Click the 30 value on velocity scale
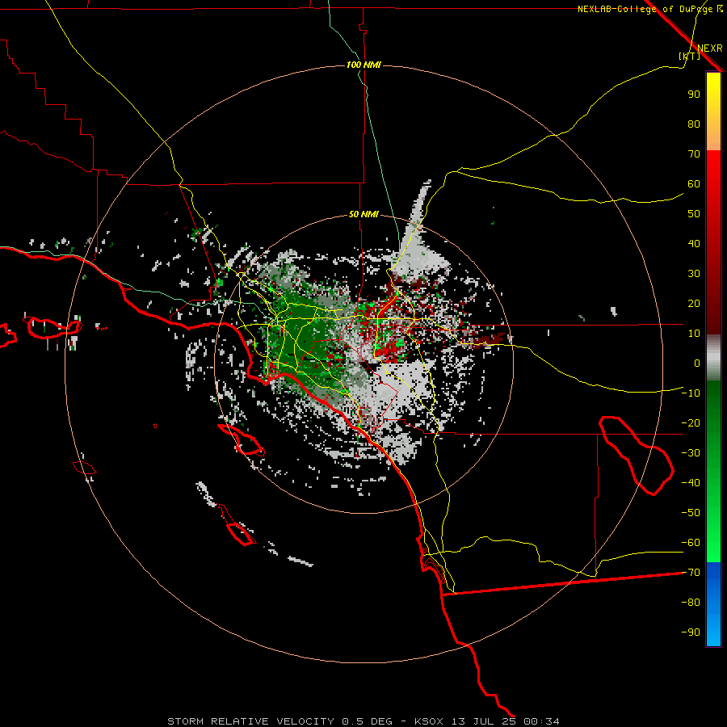 [694, 274]
